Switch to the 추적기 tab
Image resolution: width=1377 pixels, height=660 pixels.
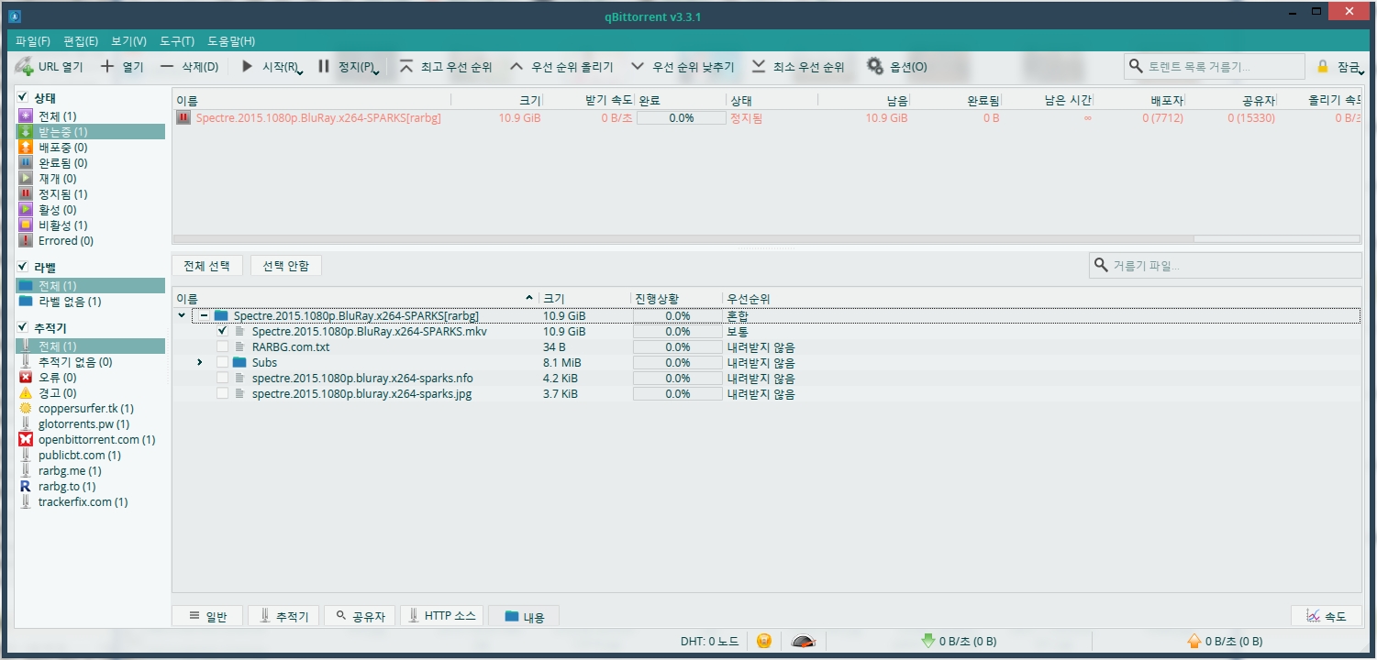[284, 616]
